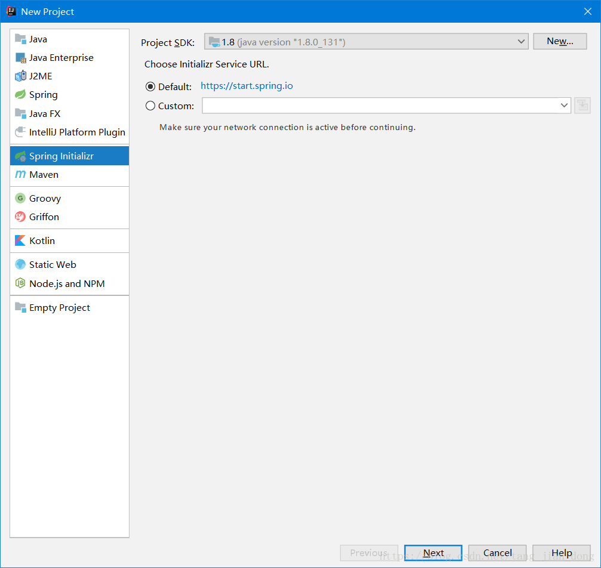Screen dimensions: 601x568
Task: Choose J2ME project type
Action: (x=69, y=76)
